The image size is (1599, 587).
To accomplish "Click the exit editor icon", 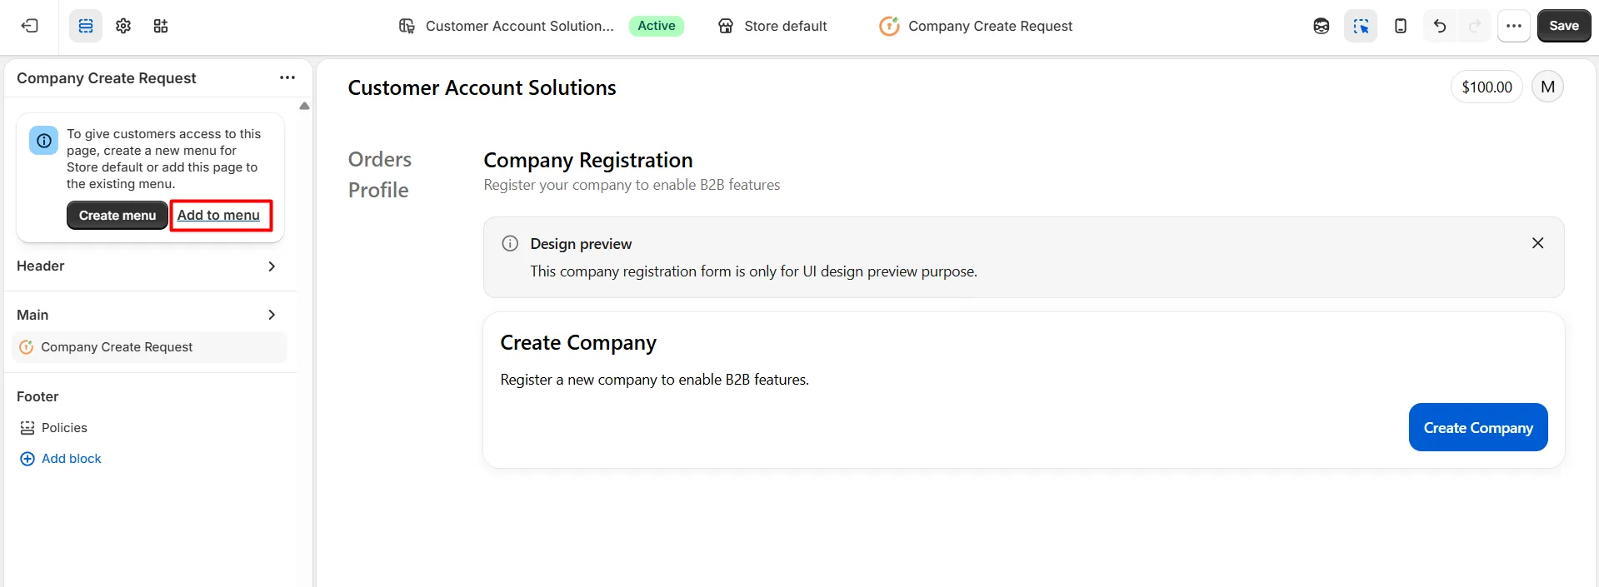I will (30, 26).
